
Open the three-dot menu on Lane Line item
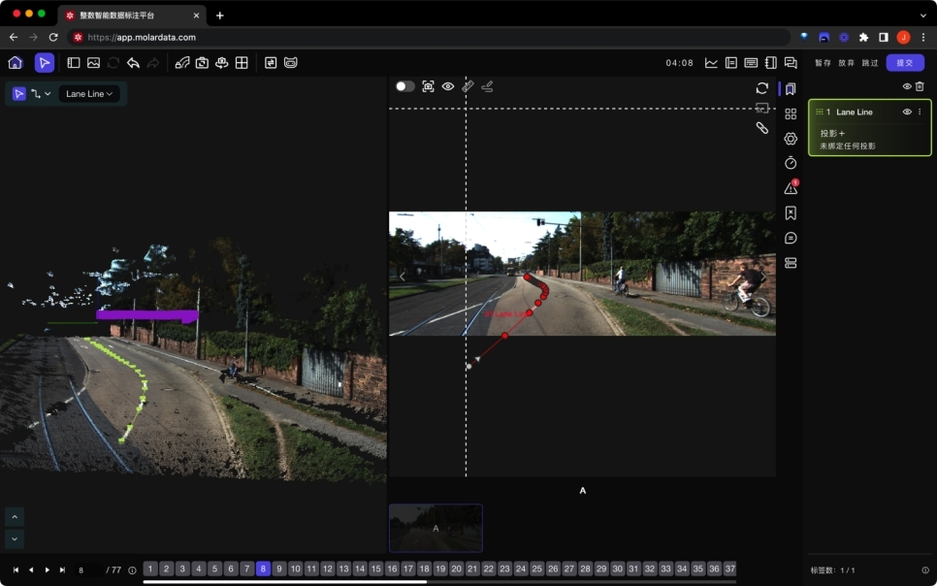(920, 112)
